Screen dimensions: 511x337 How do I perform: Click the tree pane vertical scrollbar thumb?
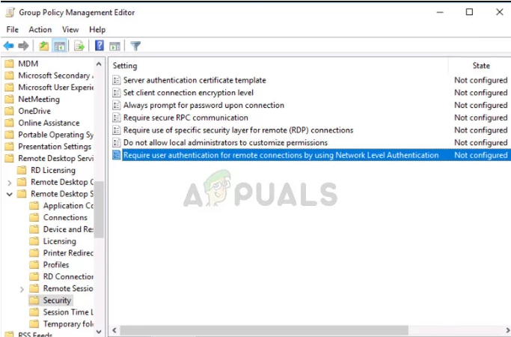[x=99, y=209]
